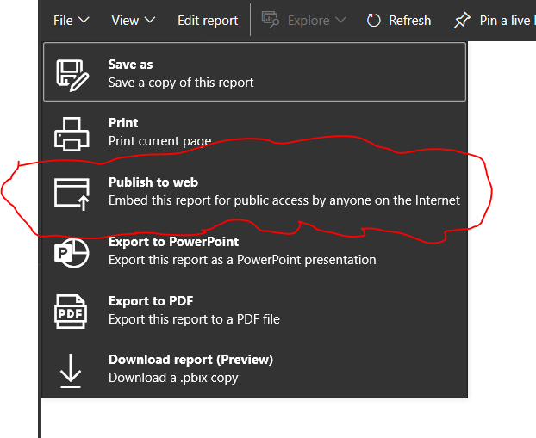Click the printer icon
536x438 pixels.
[72, 134]
